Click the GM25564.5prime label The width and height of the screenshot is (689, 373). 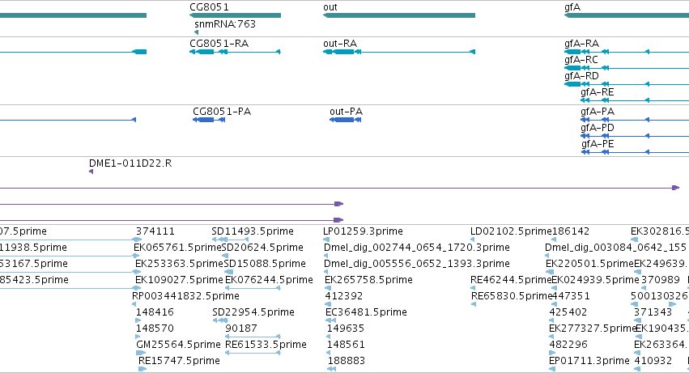click(x=178, y=345)
